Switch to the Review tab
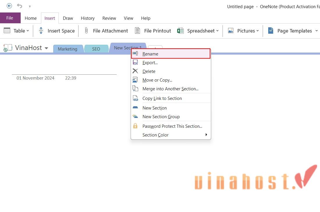This screenshot has height=212, width=320. click(x=109, y=18)
